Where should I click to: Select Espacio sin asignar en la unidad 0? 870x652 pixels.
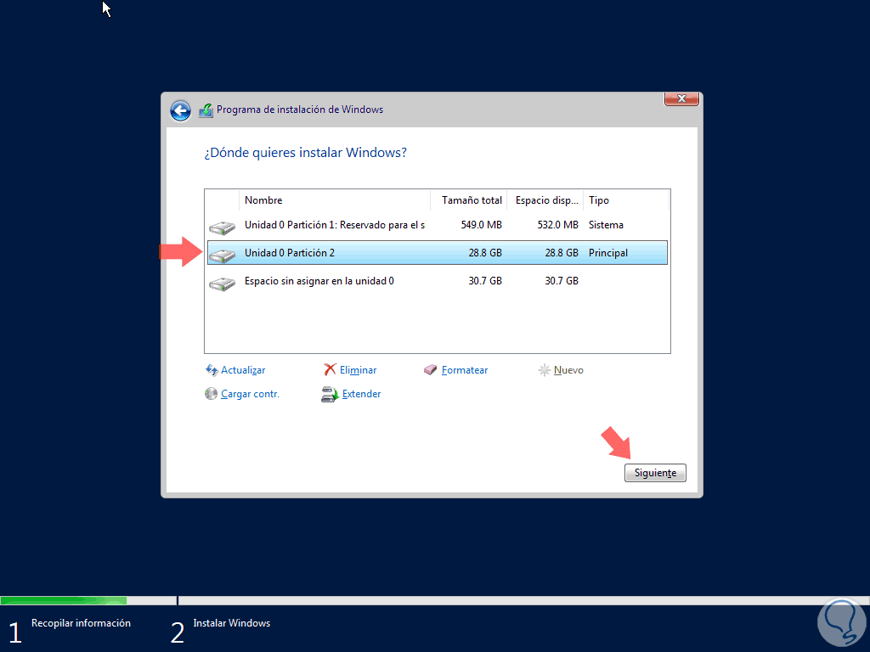tap(438, 281)
